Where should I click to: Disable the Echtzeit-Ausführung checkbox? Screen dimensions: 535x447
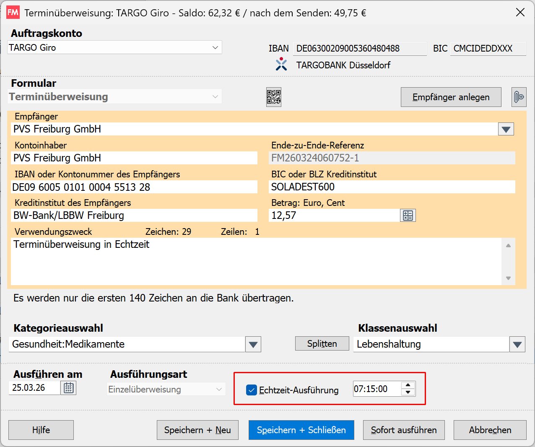click(x=252, y=390)
